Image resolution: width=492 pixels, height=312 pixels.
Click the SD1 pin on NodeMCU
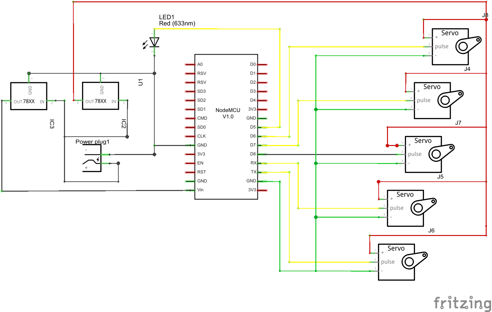(x=190, y=109)
